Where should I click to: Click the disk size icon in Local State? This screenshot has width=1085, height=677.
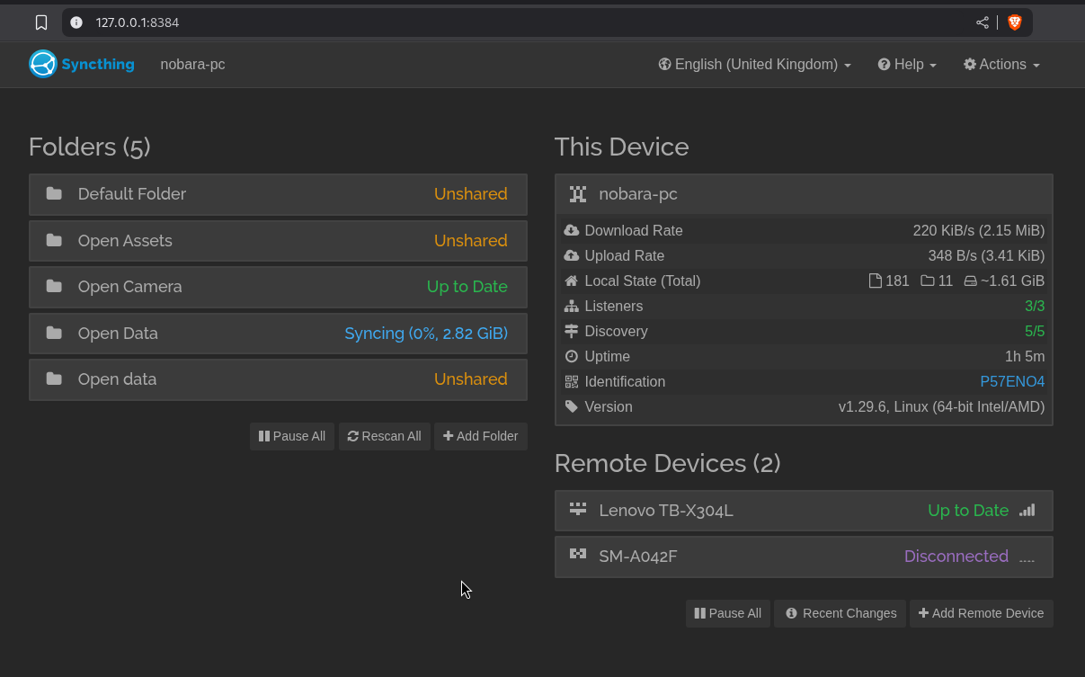pos(970,281)
